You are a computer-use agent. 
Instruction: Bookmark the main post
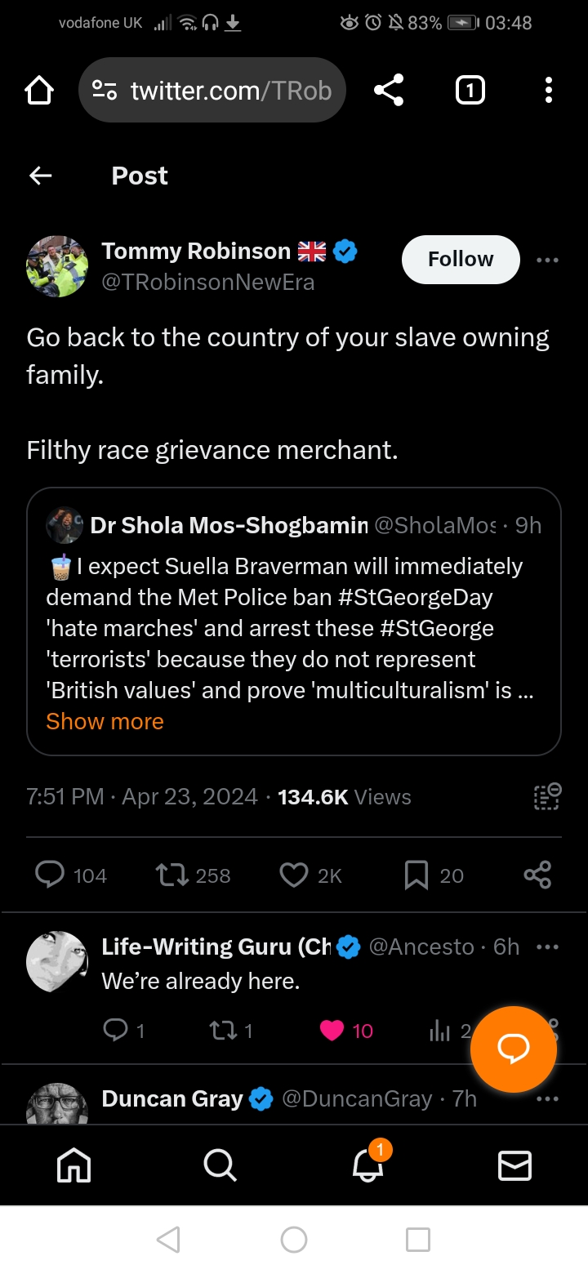[x=416, y=875]
